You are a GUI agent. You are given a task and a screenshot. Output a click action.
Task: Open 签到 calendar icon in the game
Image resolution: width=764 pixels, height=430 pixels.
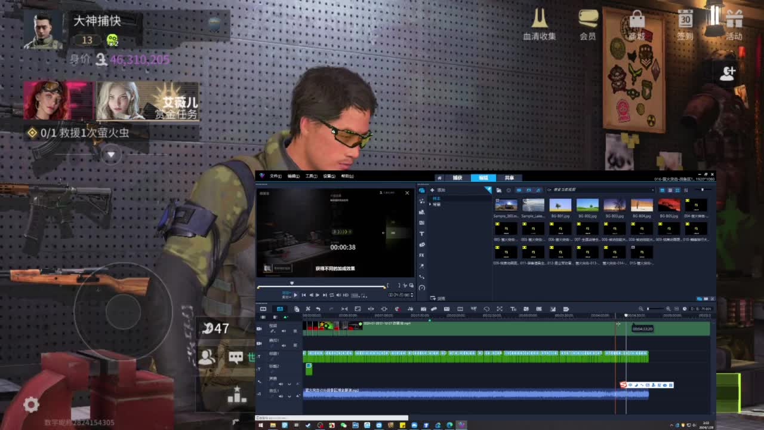(x=685, y=24)
